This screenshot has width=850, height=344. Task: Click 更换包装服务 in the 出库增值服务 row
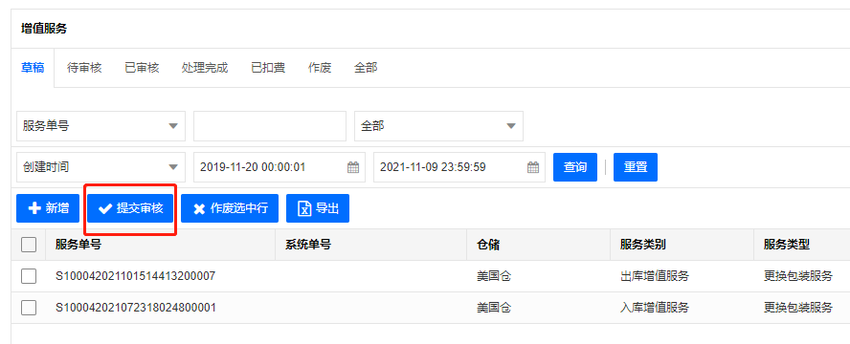tap(798, 276)
